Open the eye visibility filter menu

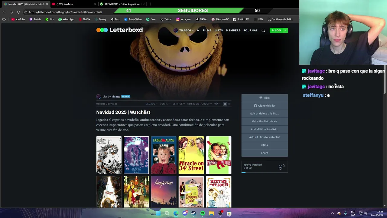click(217, 104)
